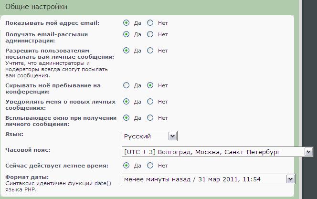Enable Всплывающее окно by selecting 'Да'
317x199 pixels.
(x=127, y=118)
